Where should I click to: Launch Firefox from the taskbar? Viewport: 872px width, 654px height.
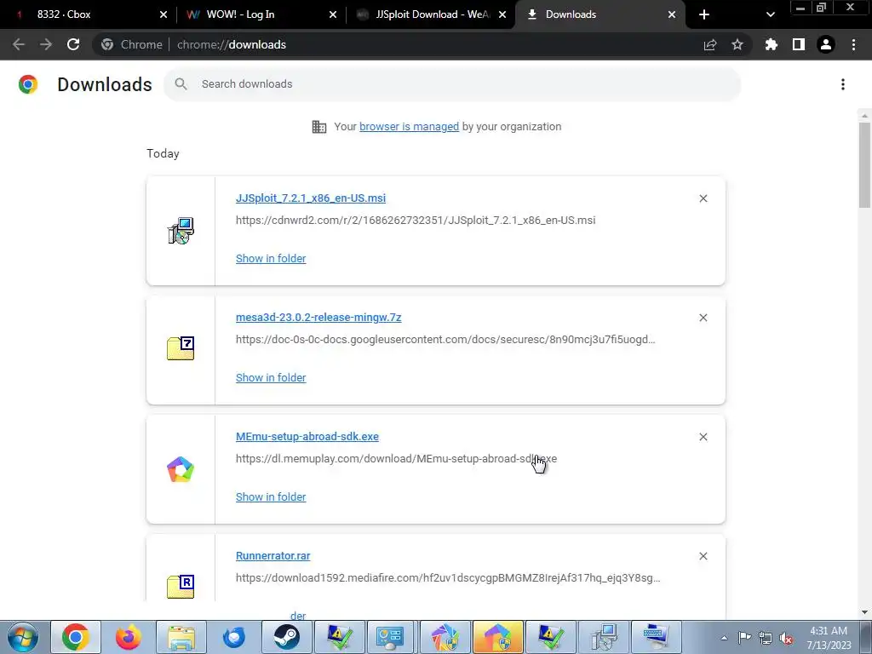[x=129, y=637]
